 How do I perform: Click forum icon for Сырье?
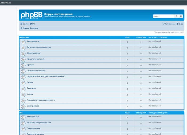(23, 83)
